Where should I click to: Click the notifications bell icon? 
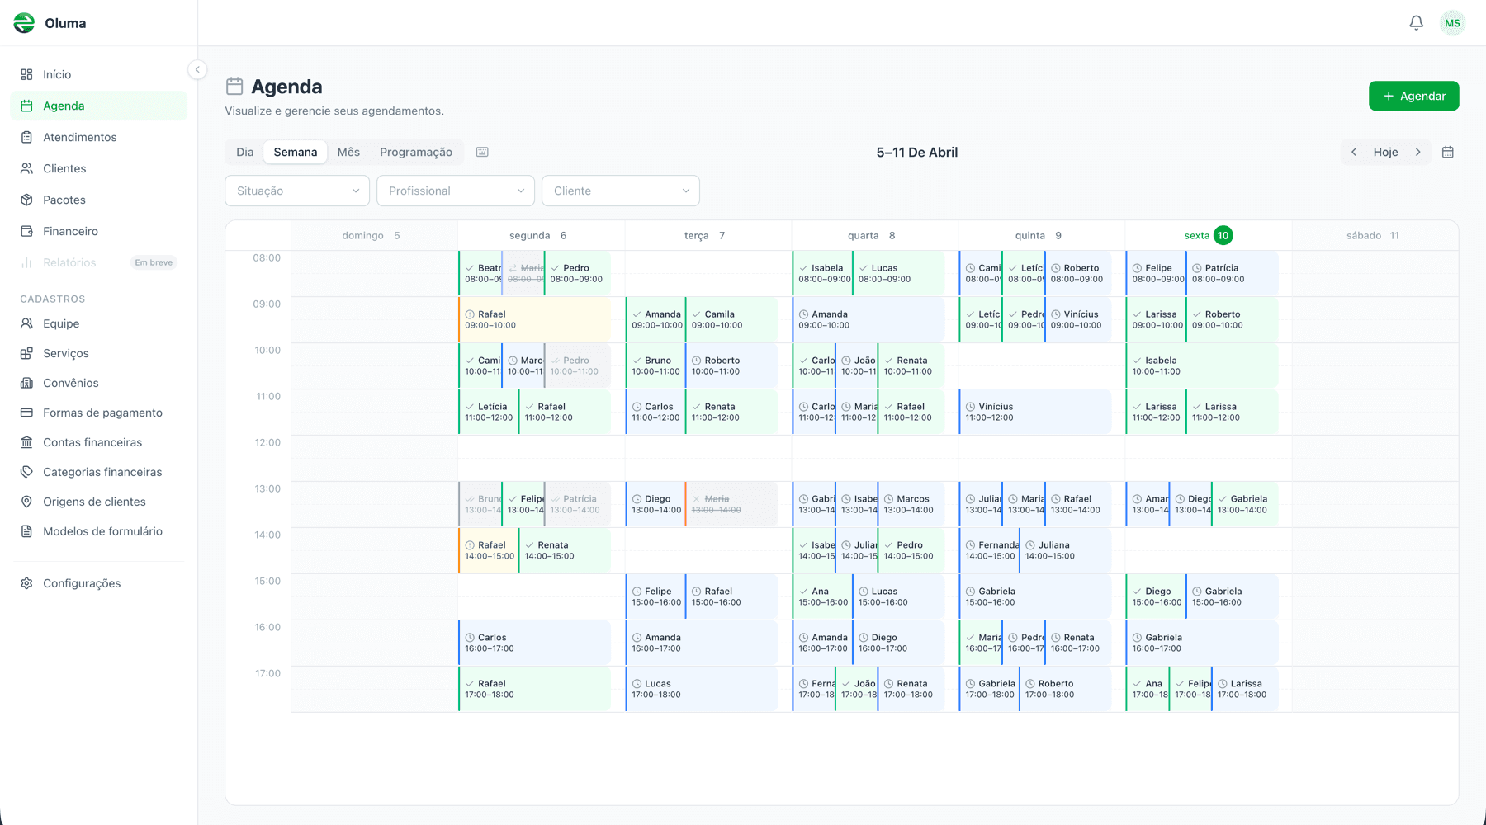(1417, 22)
